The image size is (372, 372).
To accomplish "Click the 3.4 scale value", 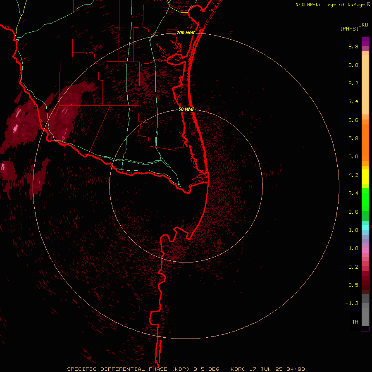I will click(353, 193).
